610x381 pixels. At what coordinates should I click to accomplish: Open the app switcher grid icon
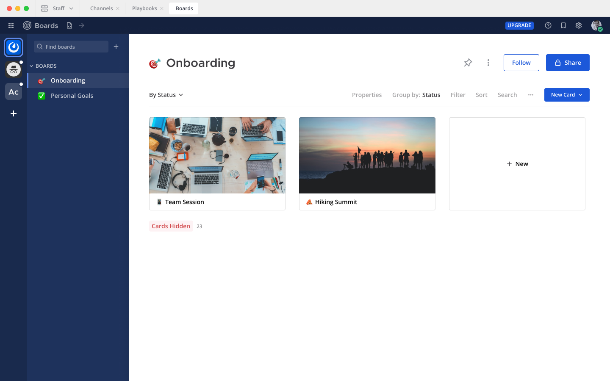coord(11,25)
